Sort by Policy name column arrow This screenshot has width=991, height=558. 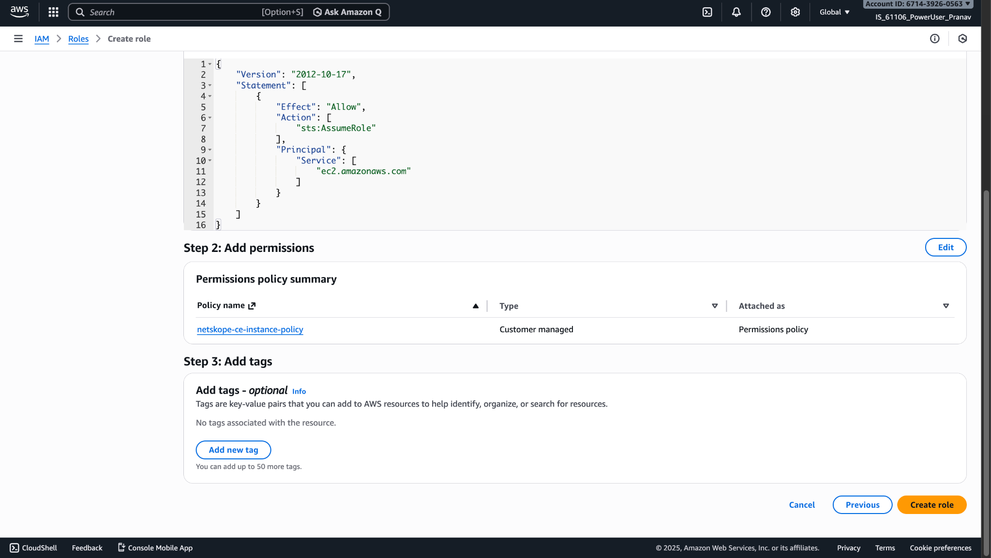476,306
